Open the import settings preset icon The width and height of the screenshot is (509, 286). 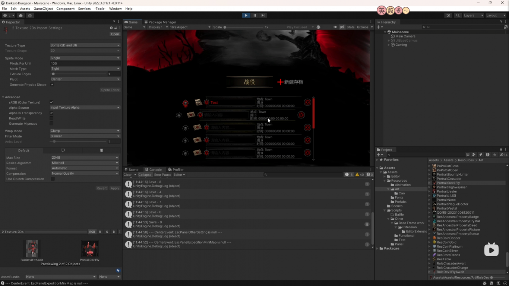point(115,28)
